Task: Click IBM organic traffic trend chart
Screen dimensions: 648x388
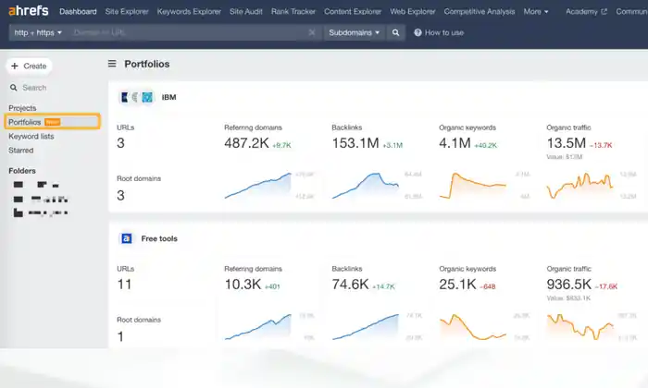Action: [x=579, y=185]
